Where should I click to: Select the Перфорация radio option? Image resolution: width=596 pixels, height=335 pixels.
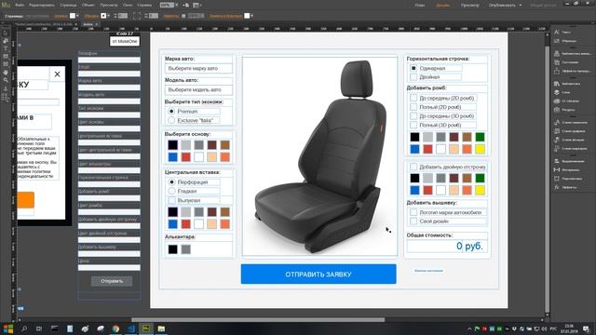click(171, 182)
